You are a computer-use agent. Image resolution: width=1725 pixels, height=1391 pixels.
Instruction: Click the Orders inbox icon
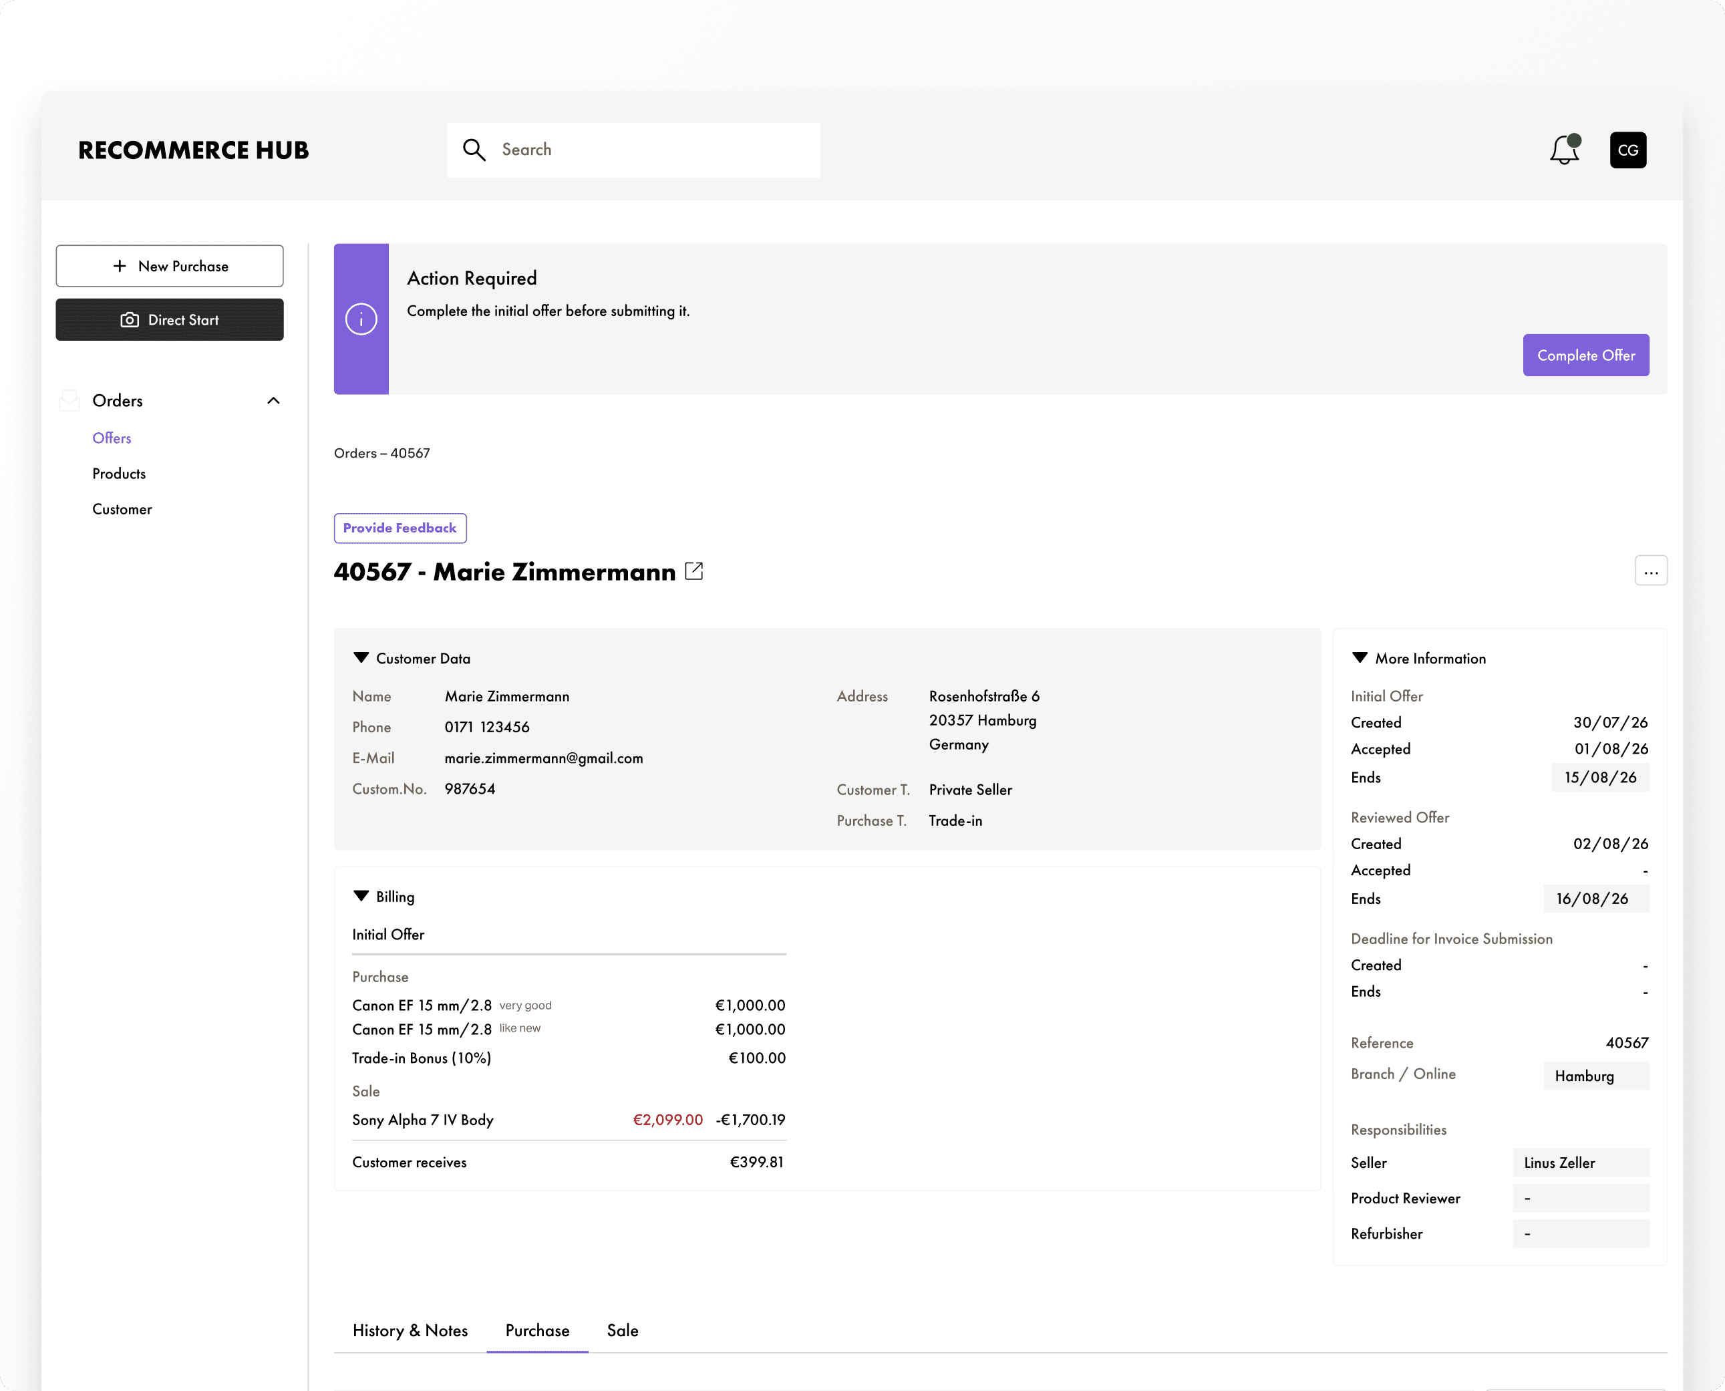tap(69, 401)
